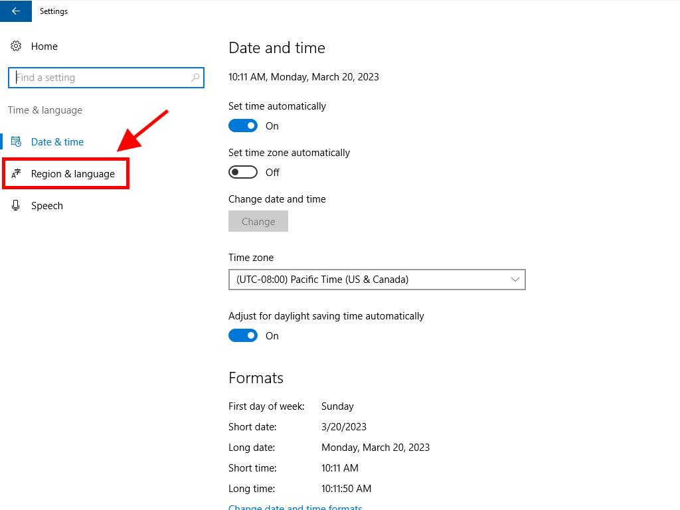
Task: Select the Date & time label in sidebar
Action: coord(57,142)
